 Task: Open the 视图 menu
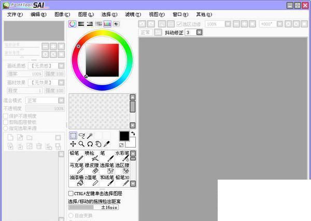coord(157,14)
